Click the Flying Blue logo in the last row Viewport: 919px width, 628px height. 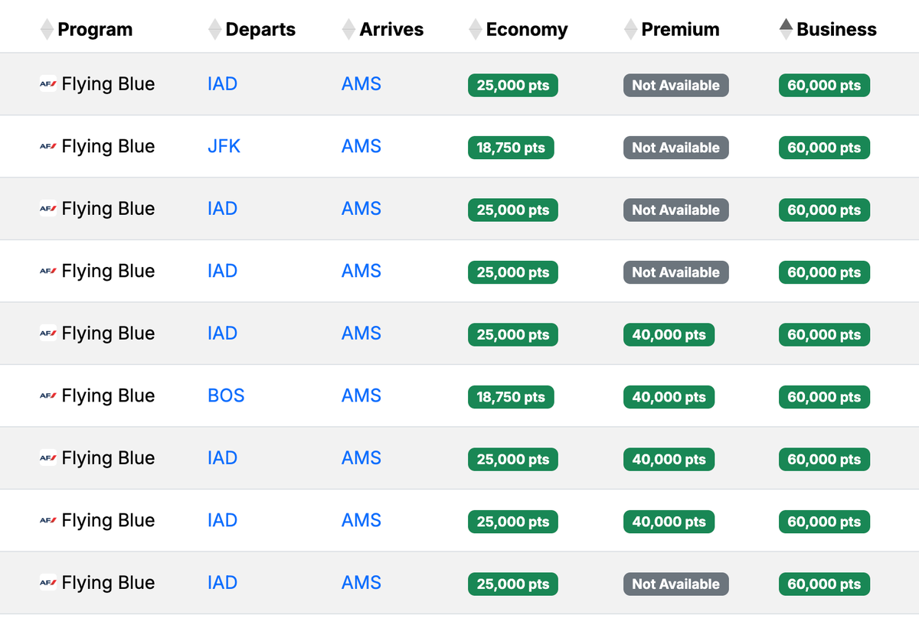pos(47,583)
